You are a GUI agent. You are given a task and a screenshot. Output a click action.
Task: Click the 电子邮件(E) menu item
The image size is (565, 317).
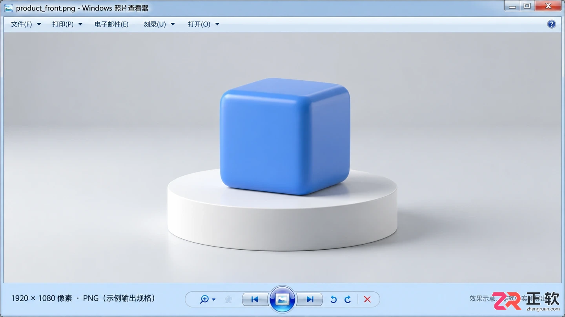(x=111, y=24)
